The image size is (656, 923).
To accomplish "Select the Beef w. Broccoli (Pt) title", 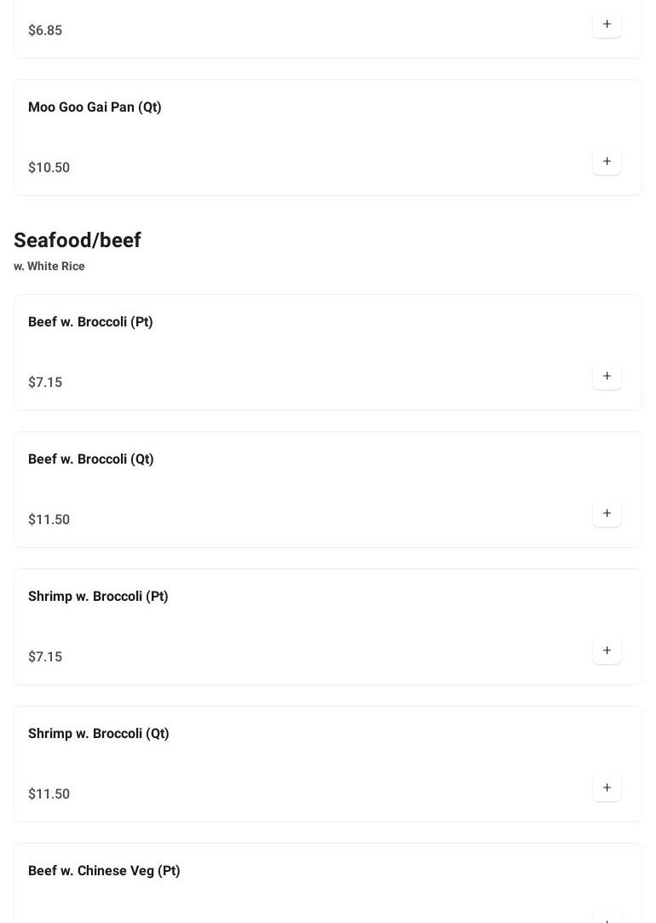I will tap(90, 322).
